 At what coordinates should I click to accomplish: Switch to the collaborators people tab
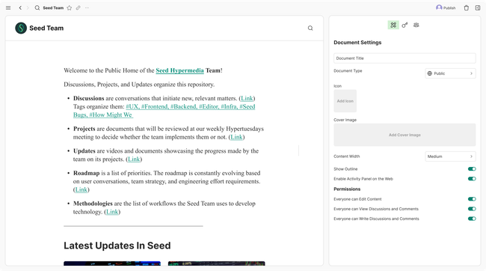point(416,25)
